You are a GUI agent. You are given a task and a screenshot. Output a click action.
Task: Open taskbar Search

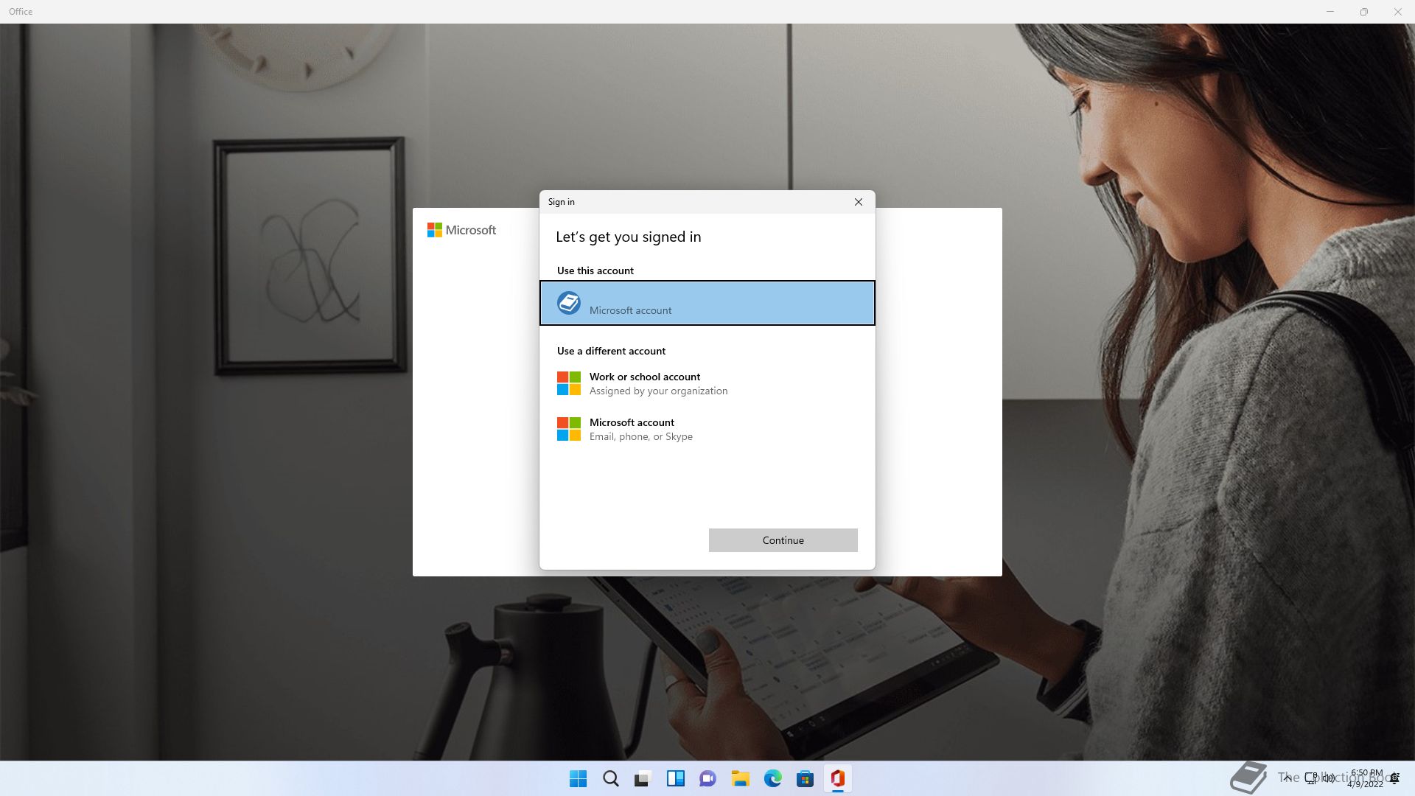click(611, 778)
